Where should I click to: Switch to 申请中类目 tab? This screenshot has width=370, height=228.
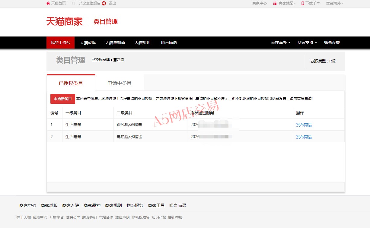click(x=120, y=83)
